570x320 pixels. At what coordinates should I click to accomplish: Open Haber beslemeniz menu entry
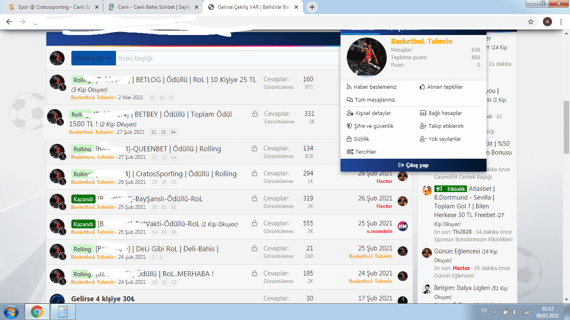pyautogui.click(x=372, y=87)
